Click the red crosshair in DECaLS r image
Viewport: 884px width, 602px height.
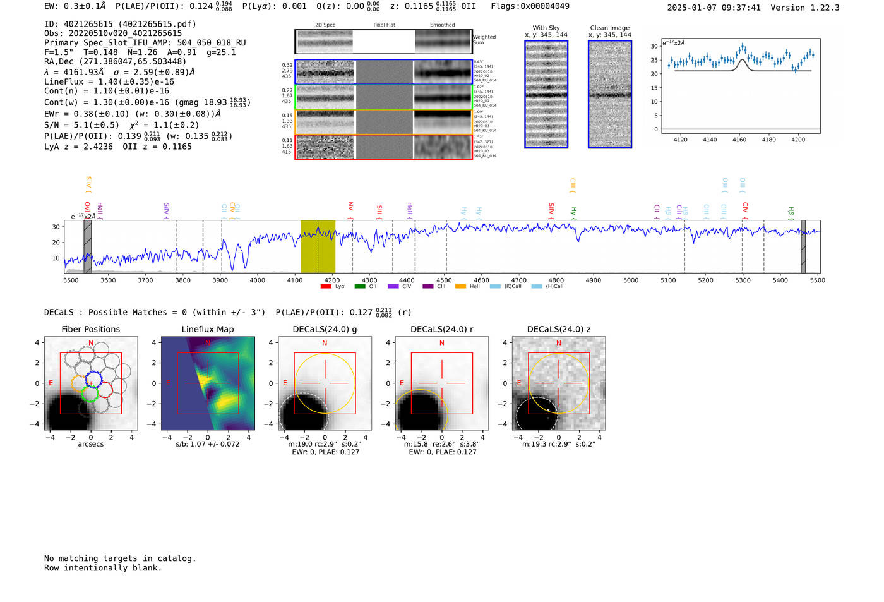pos(442,383)
